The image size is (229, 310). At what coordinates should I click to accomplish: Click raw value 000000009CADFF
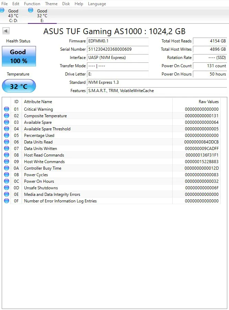coord(201,149)
